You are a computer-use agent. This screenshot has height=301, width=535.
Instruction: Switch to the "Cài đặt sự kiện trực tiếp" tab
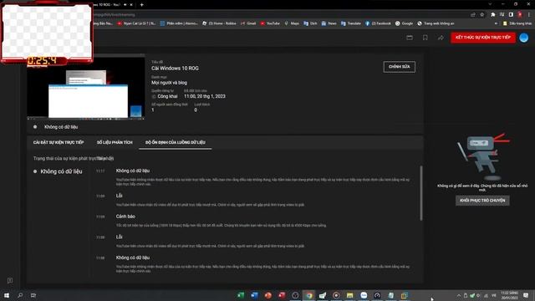point(59,142)
